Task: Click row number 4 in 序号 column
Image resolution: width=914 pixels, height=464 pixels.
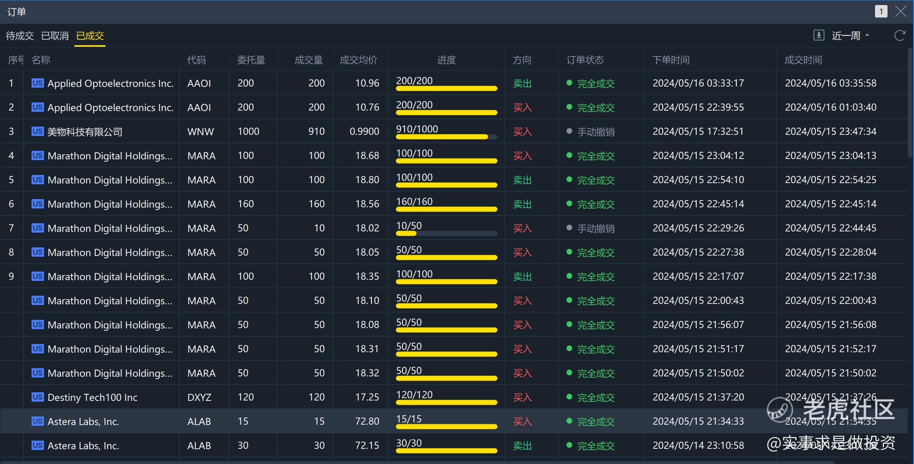Action: 11,155
